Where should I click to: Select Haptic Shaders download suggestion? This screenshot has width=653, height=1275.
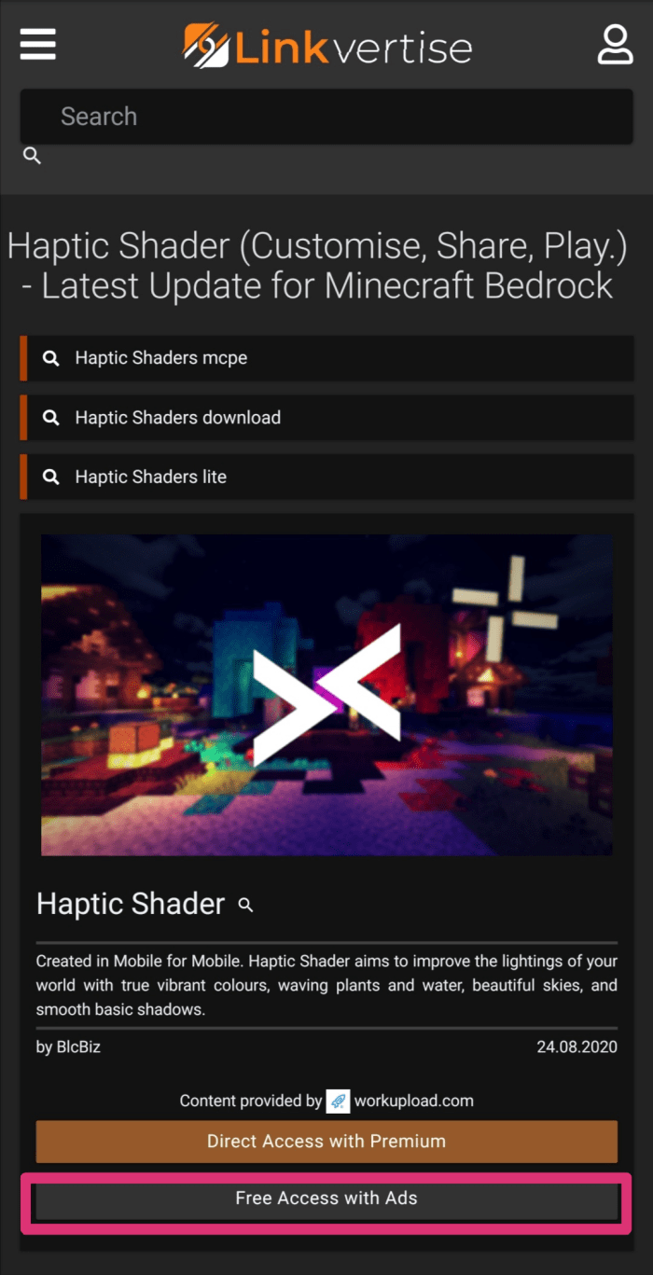pyautogui.click(x=326, y=418)
